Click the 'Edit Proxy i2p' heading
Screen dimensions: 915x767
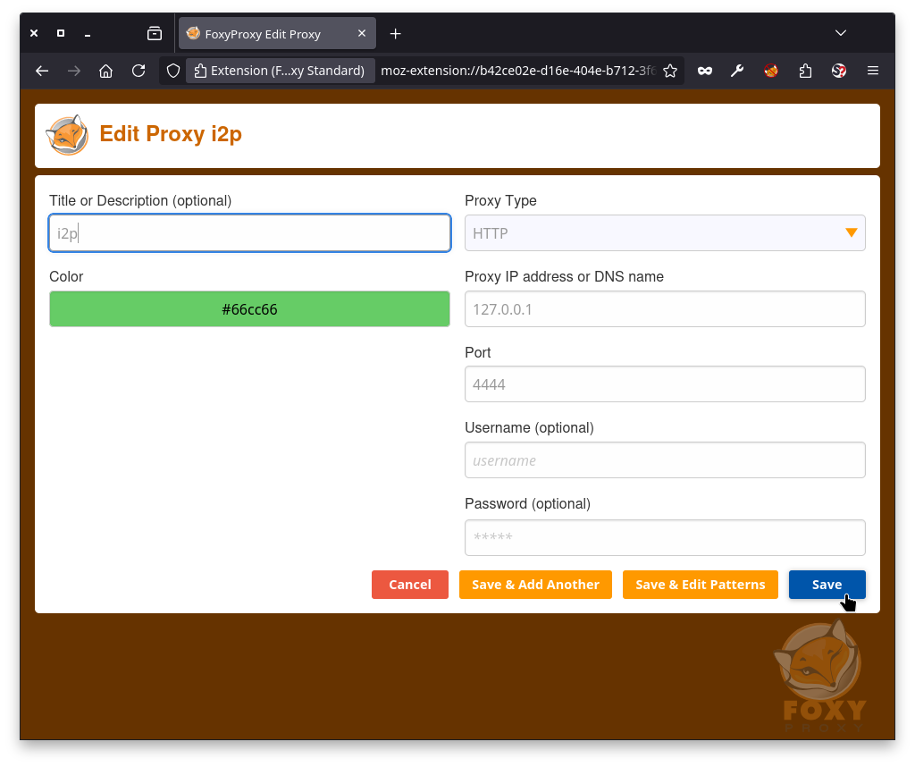[171, 134]
